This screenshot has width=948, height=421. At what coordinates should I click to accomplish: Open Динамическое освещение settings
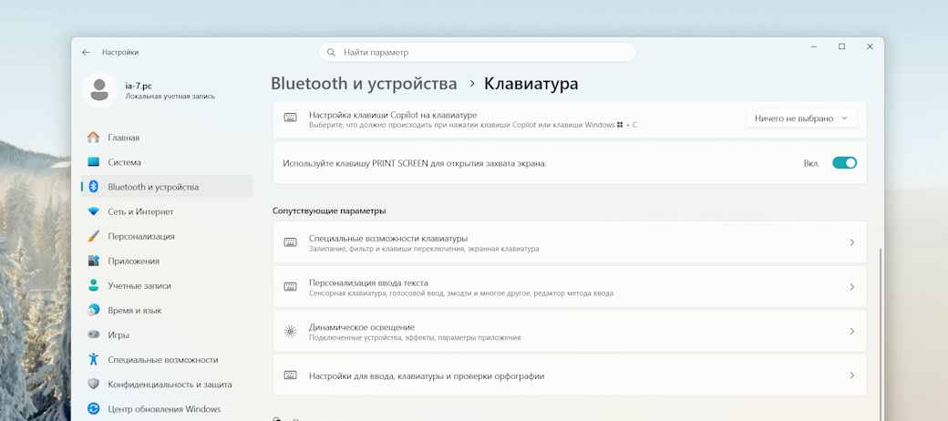point(570,331)
